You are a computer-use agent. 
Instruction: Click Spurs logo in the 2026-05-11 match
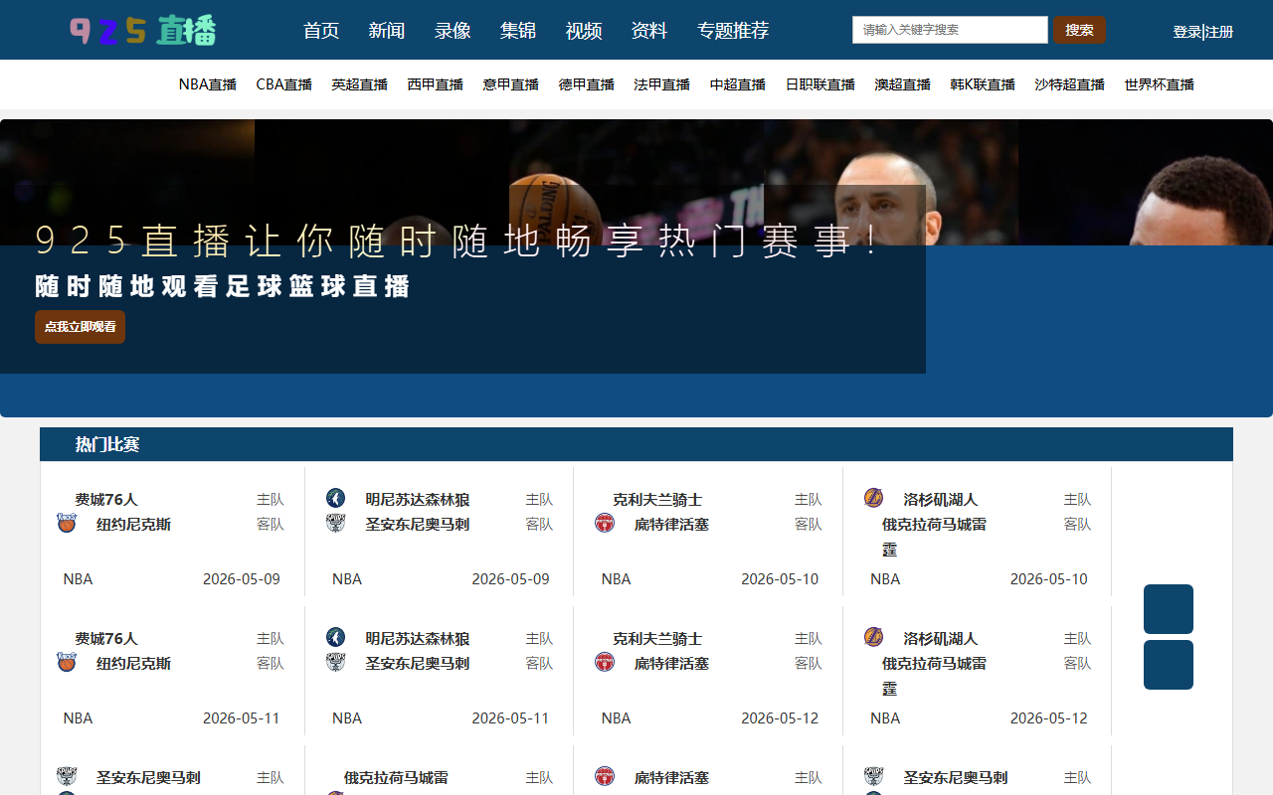(x=335, y=662)
